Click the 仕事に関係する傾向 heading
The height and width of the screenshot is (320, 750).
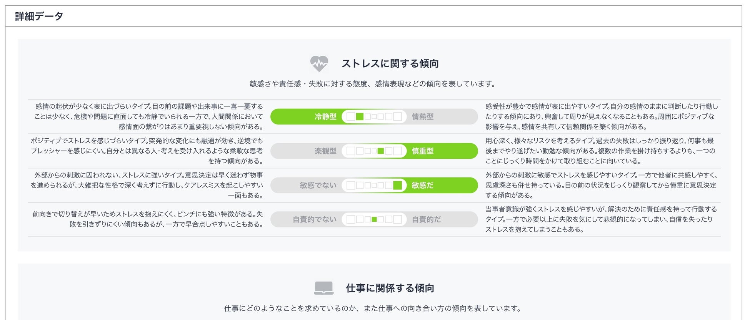pos(390,288)
